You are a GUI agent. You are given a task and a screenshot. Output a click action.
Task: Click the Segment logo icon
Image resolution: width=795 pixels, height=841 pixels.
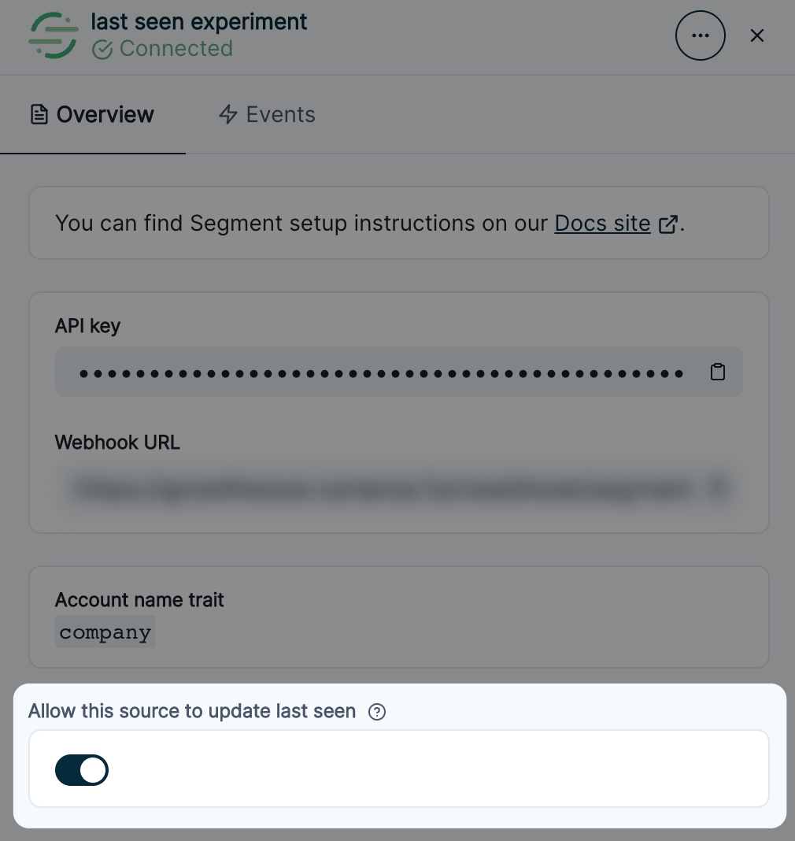pyautogui.click(x=54, y=35)
